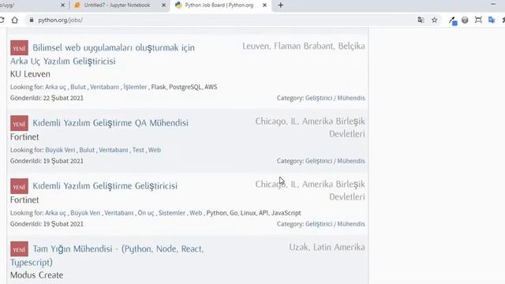Click Büyük Veri tag in Geliştiricisi listing

click(85, 213)
